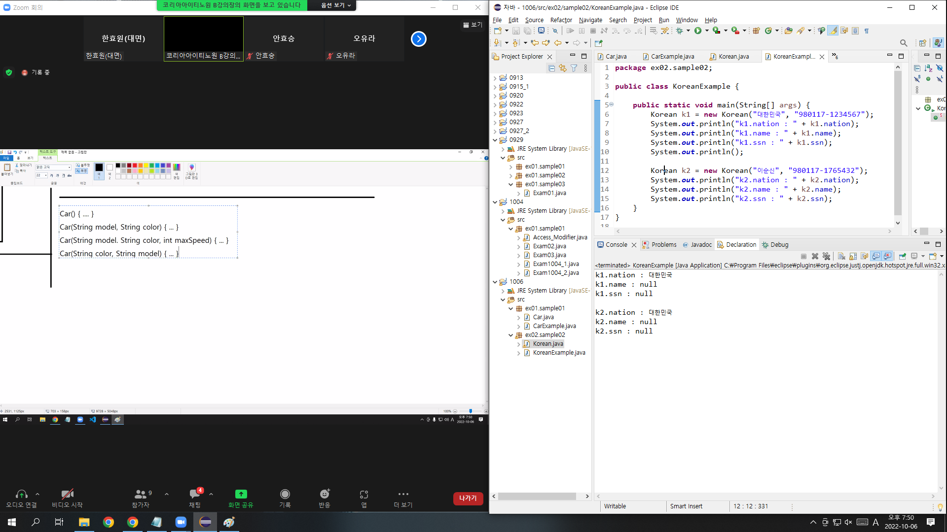Open Run button dropdown arrow
Viewport: 947px width, 532px height.
point(707,31)
